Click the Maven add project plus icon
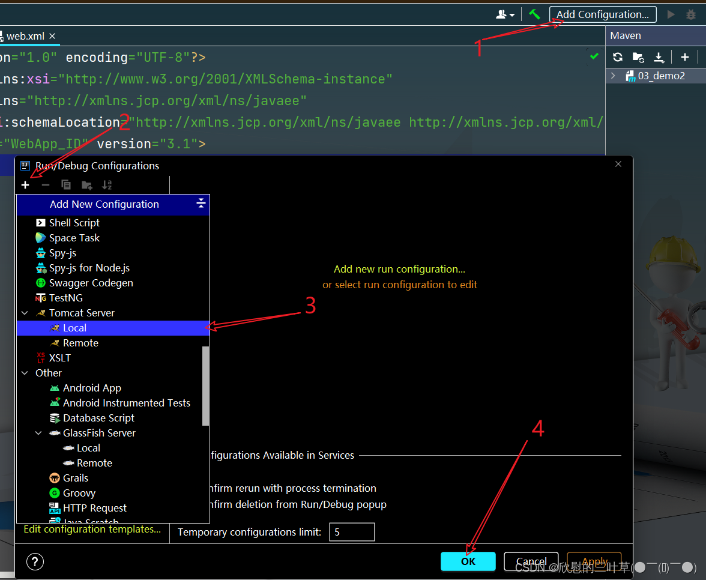 coord(685,57)
